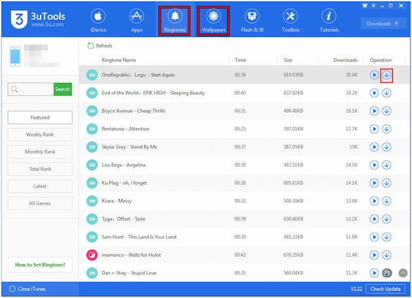Image resolution: width=412 pixels, height=298 pixels.
Task: Open the Downloads manager button
Action: pos(383,23)
